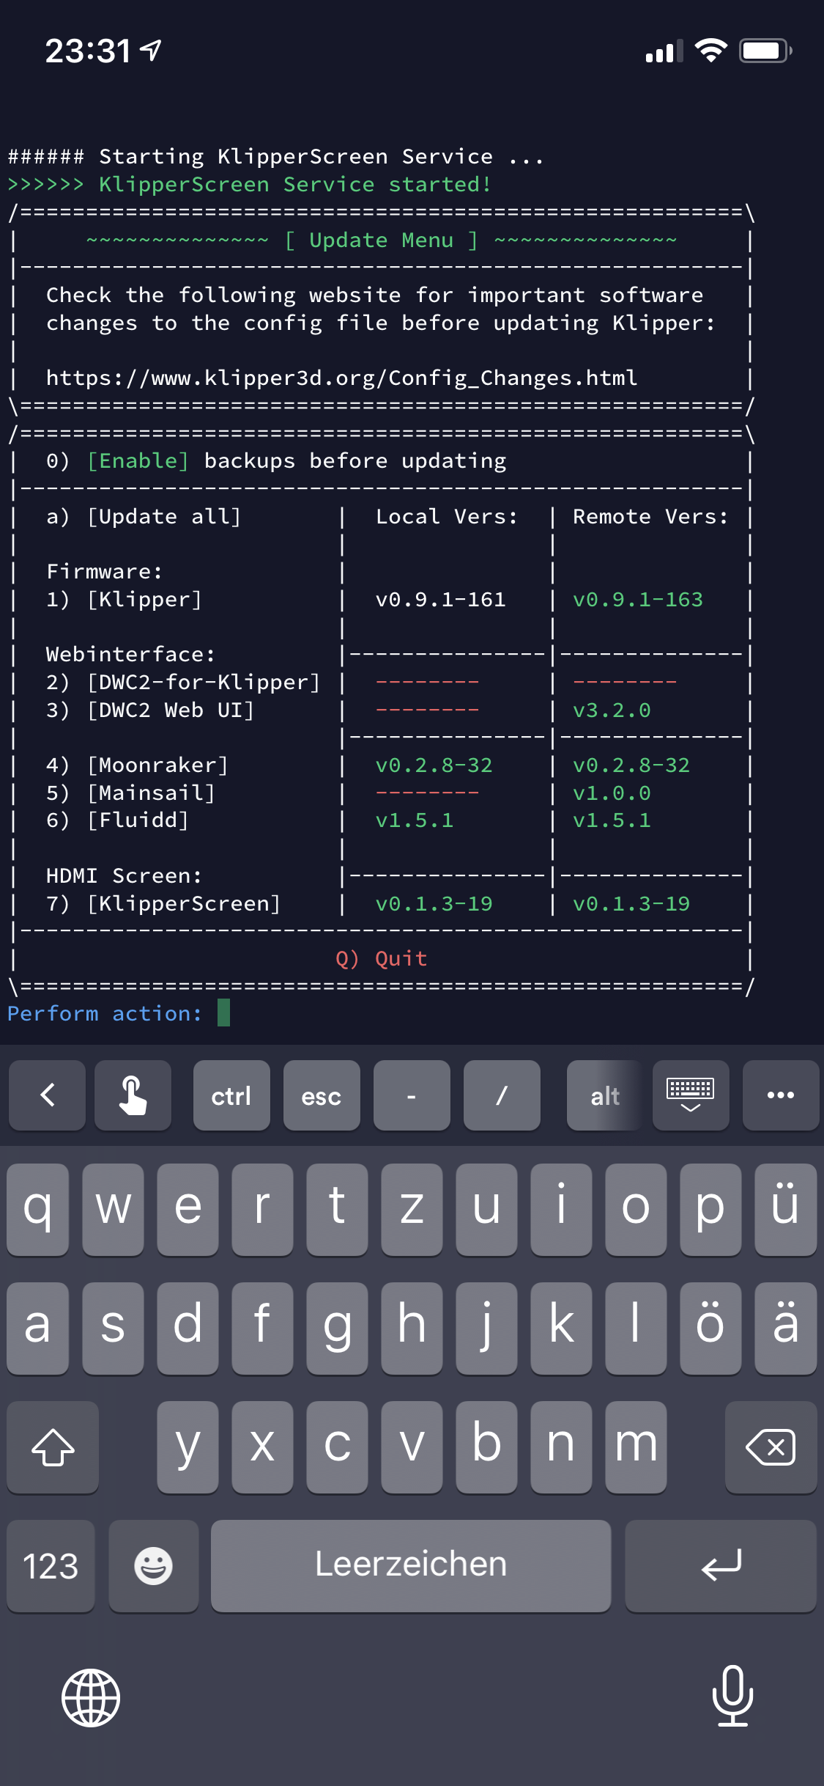Tap the dash key in terminal toolbar

pos(412,1095)
